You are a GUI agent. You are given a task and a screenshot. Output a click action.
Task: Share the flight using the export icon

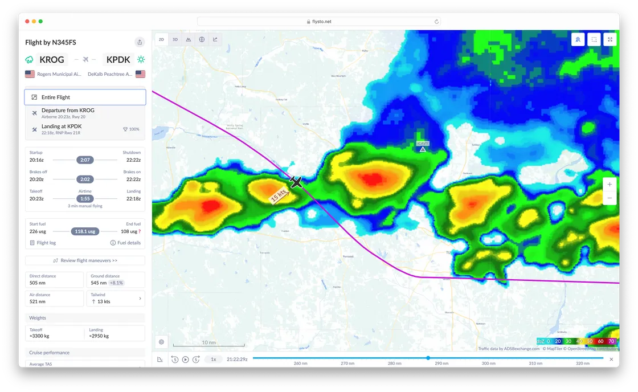[x=140, y=42]
